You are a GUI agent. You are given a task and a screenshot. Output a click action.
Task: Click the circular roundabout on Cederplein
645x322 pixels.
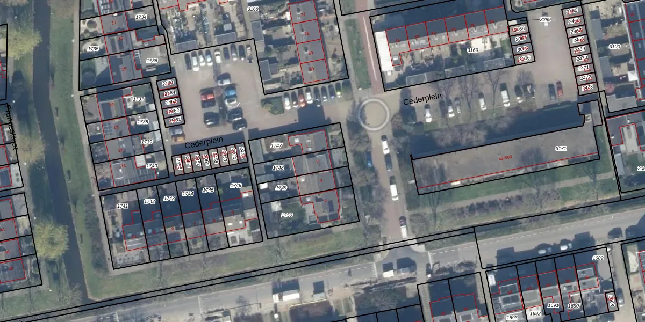373,114
